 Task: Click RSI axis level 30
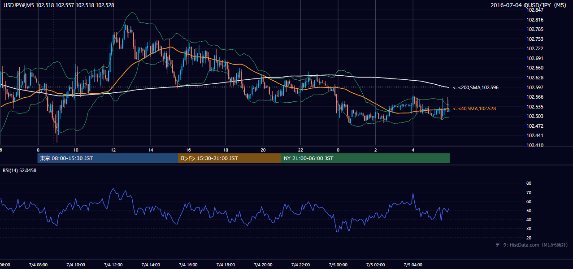pyautogui.click(x=529, y=229)
